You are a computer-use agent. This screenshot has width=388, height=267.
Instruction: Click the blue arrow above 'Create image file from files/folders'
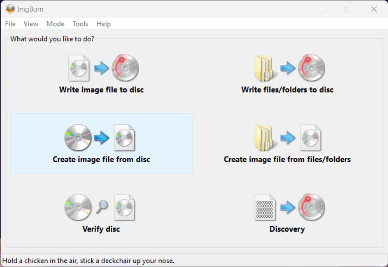(x=287, y=137)
